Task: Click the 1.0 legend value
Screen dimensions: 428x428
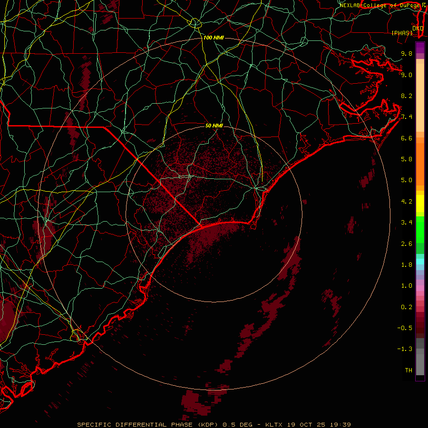Action: coord(407,286)
